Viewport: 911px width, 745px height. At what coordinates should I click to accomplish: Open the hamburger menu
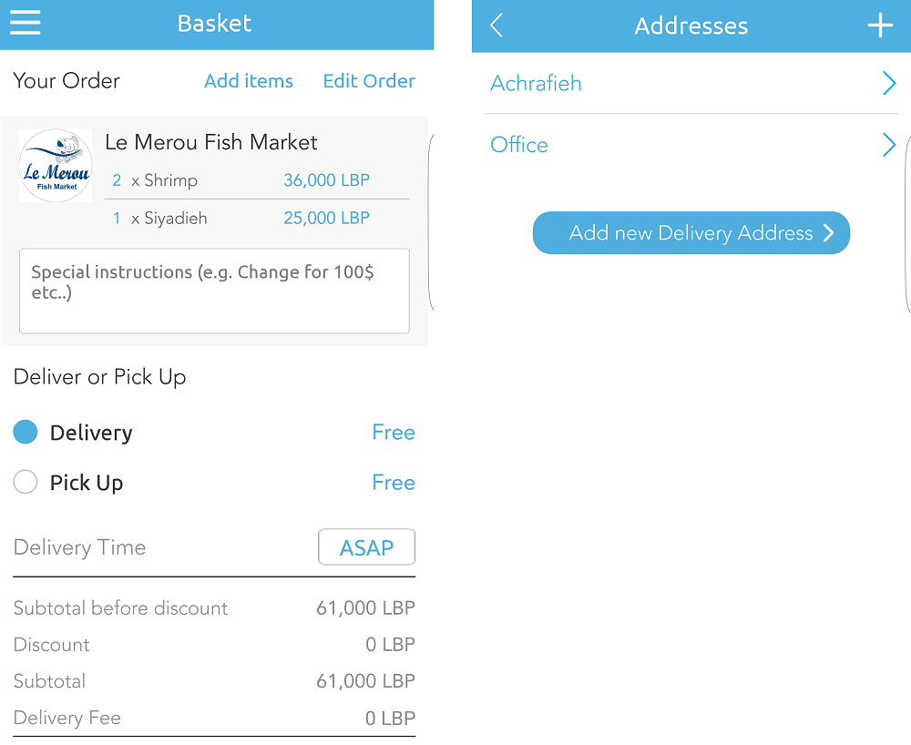point(26,22)
